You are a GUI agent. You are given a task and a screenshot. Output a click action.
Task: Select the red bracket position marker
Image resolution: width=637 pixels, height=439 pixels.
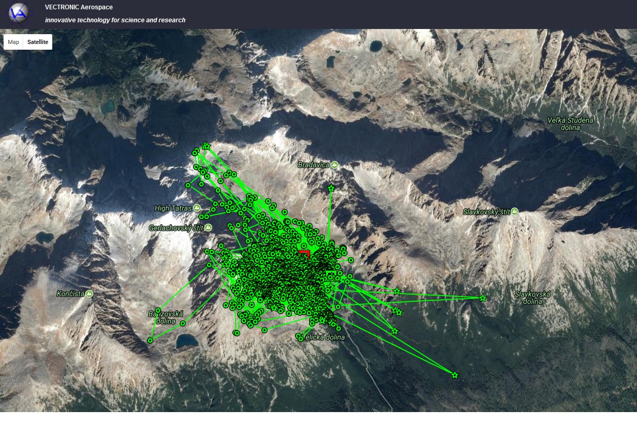tap(305, 253)
